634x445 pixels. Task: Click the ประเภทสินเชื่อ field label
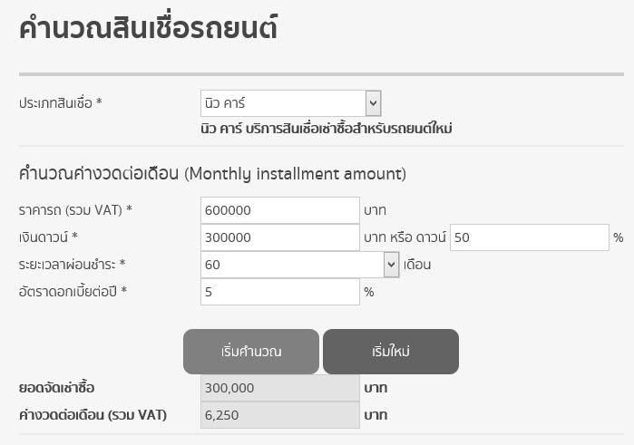point(61,103)
